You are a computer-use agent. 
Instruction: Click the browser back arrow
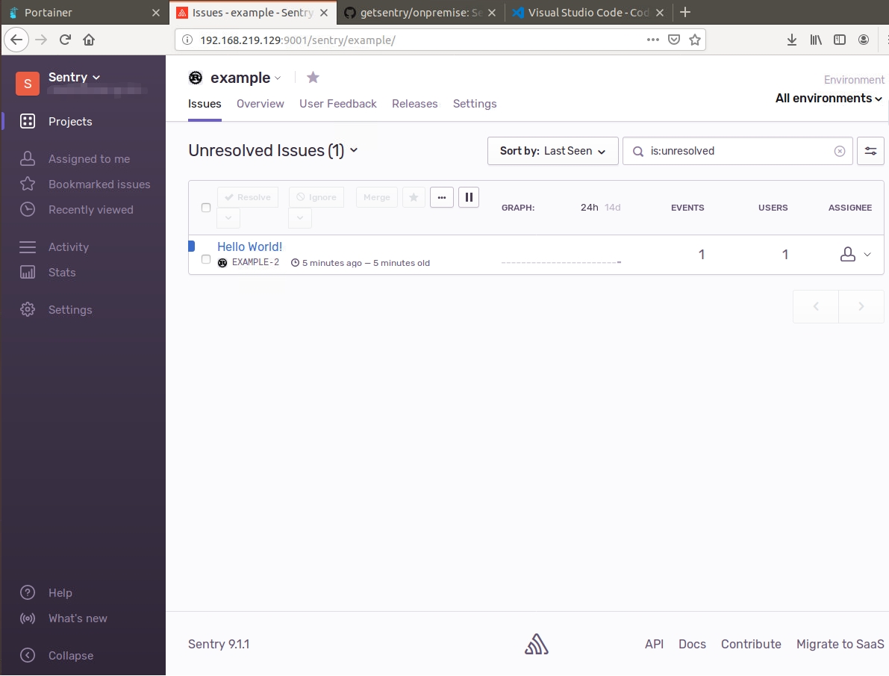coord(16,40)
